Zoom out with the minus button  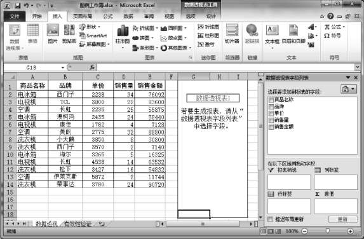pyautogui.click(x=304, y=231)
